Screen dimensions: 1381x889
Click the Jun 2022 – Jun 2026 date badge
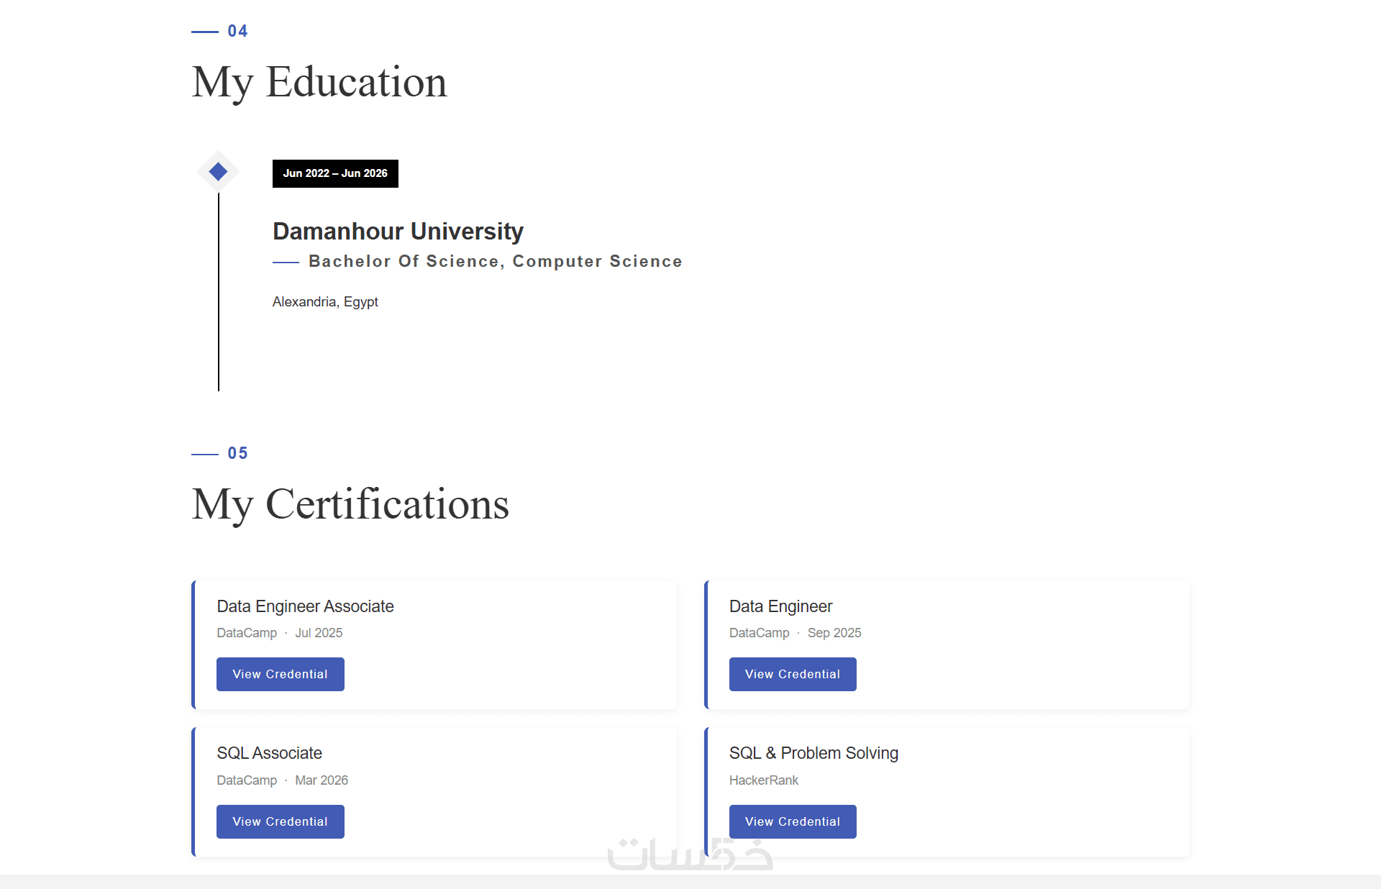[334, 173]
